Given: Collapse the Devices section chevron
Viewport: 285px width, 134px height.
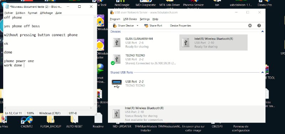Looking at the screenshot, I should pos(262,32).
